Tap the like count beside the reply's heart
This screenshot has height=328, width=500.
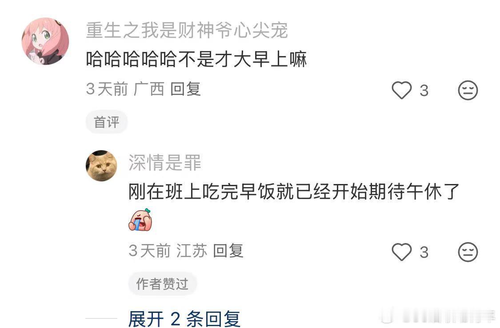pyautogui.click(x=424, y=252)
